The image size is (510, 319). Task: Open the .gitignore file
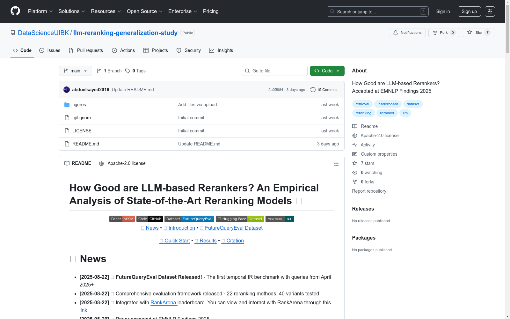82,118
